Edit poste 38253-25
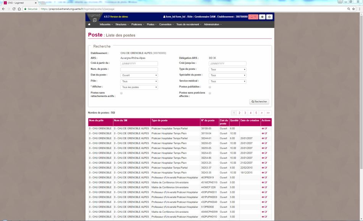This screenshot has width=363, height=221. (x=266, y=163)
